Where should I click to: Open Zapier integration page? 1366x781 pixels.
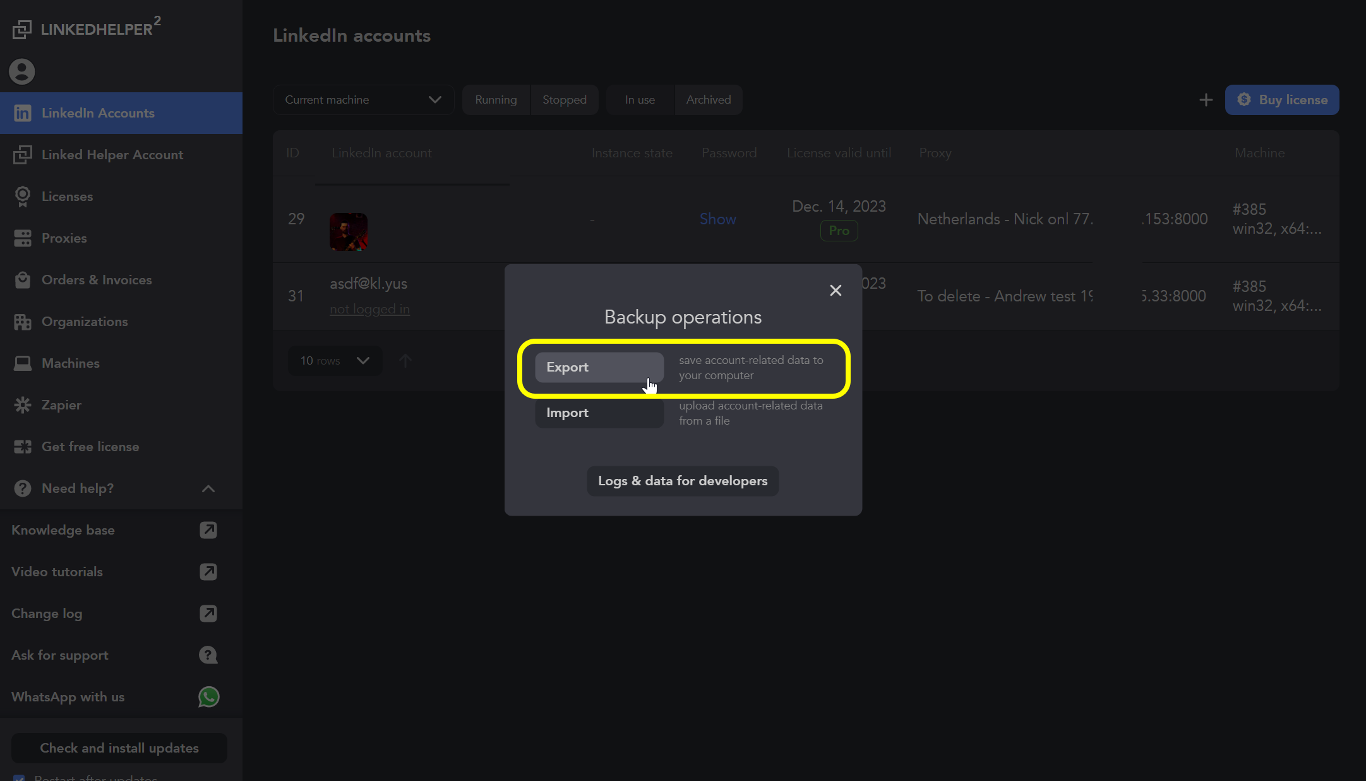pyautogui.click(x=121, y=405)
